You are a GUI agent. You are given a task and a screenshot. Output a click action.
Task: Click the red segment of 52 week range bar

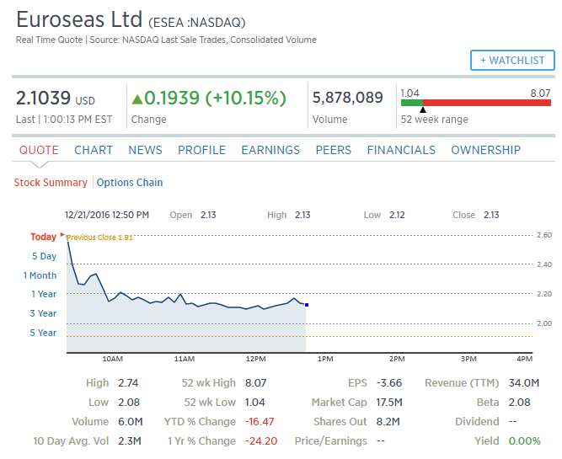tap(487, 103)
